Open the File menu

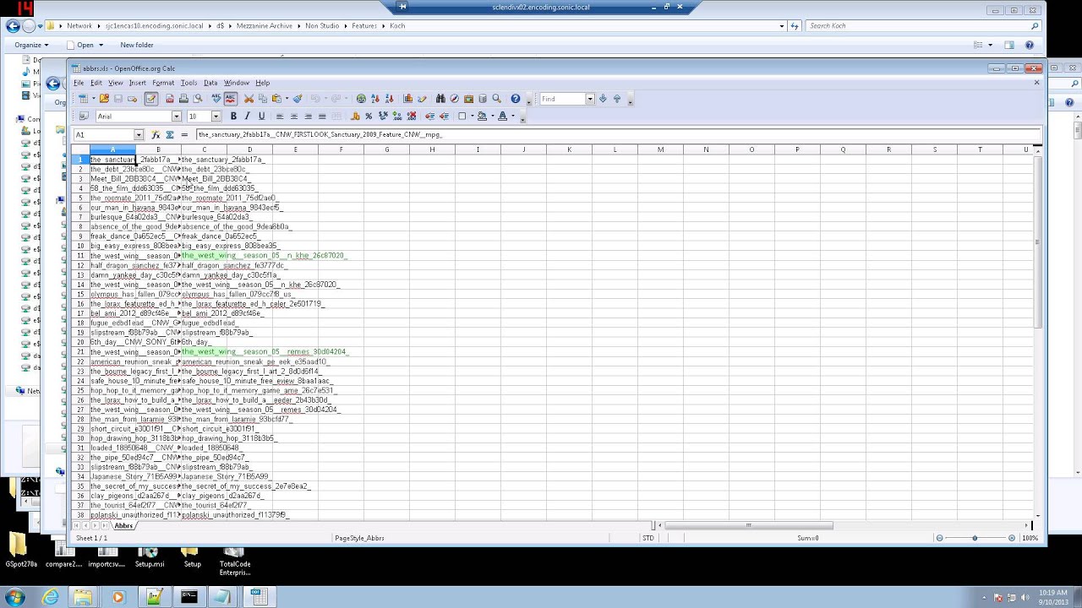coord(78,83)
